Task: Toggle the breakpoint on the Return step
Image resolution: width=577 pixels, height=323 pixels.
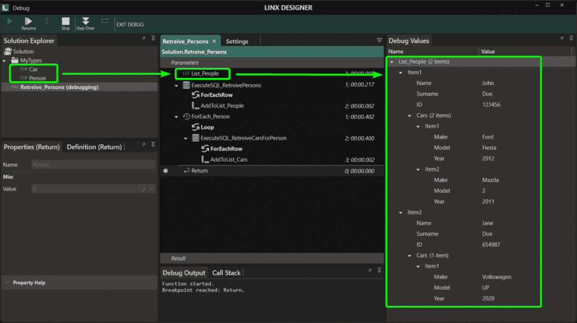Action: coord(166,170)
